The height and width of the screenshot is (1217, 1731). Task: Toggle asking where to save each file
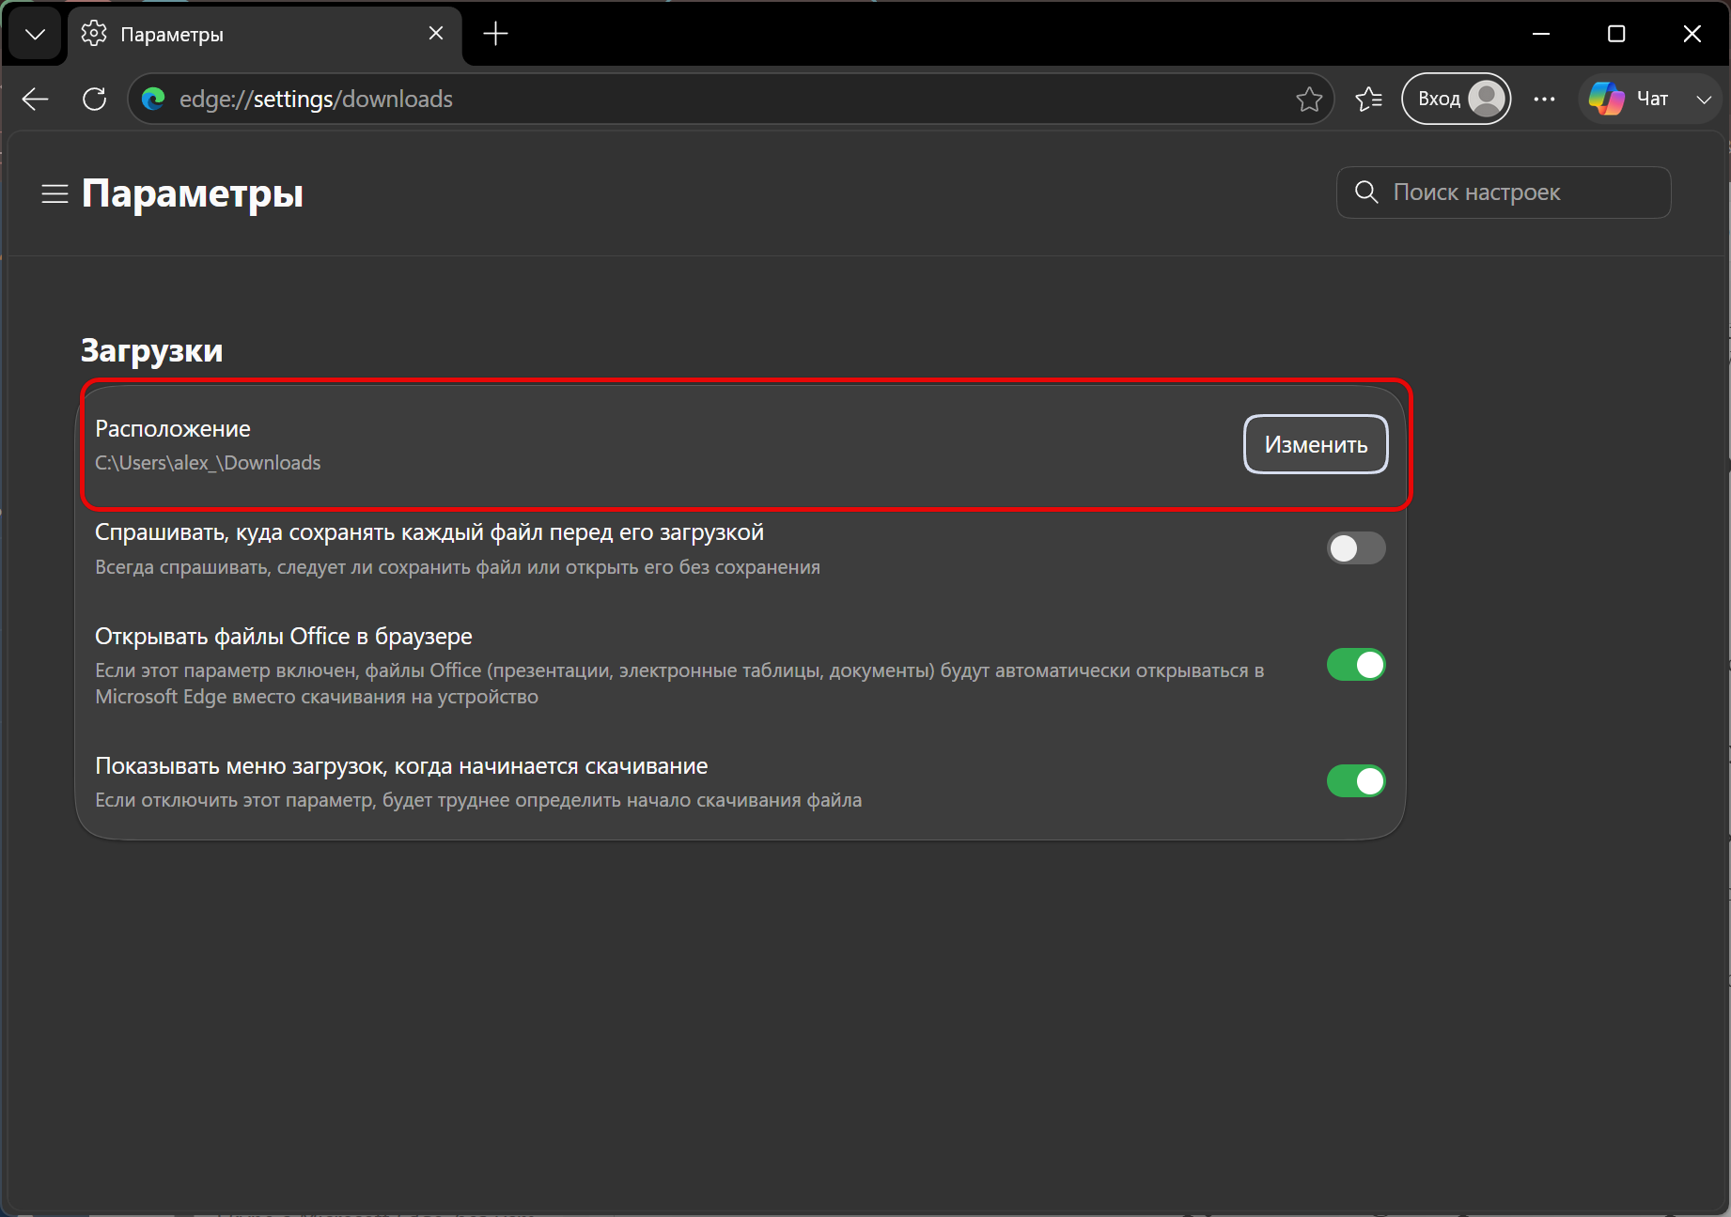1356,548
